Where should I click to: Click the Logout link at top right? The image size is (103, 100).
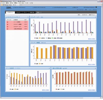pos(95,10)
